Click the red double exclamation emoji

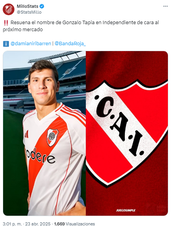point(6,23)
